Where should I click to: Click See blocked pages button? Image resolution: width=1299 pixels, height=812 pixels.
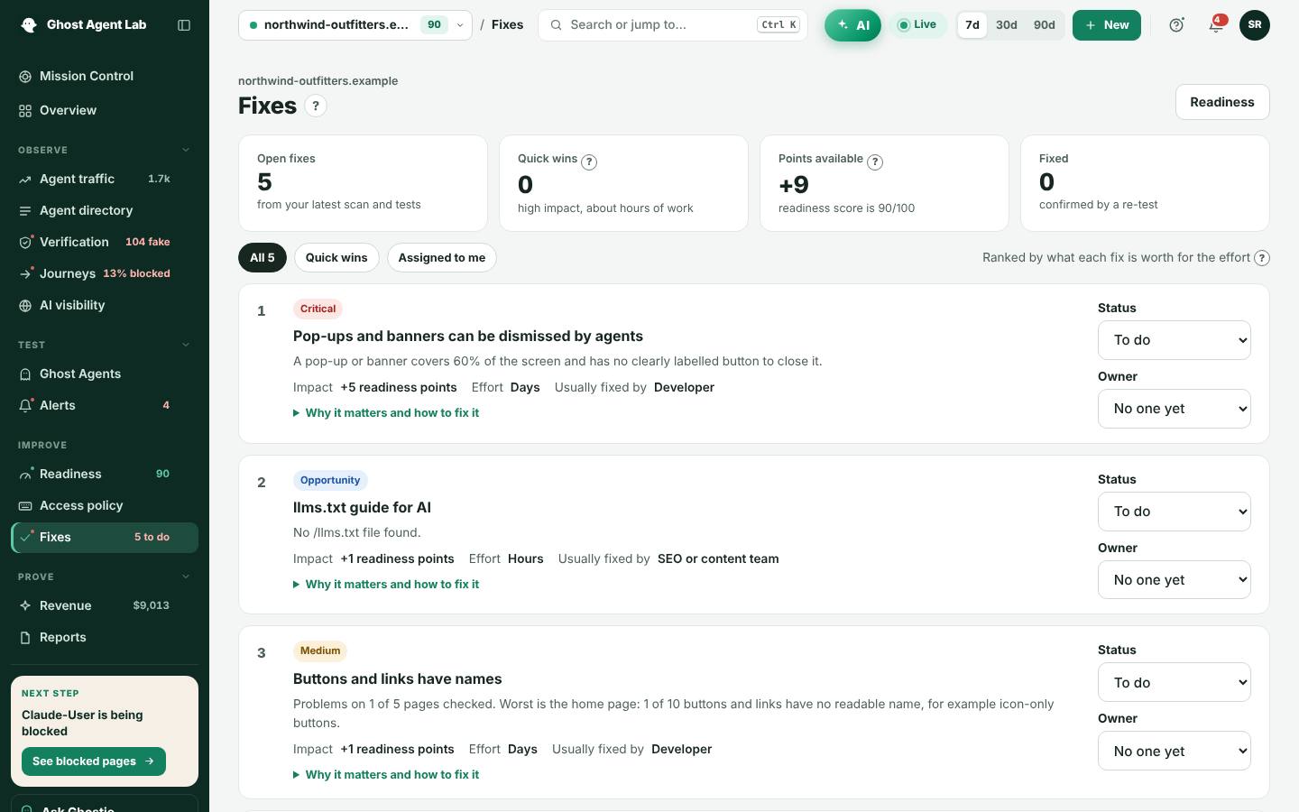(94, 761)
